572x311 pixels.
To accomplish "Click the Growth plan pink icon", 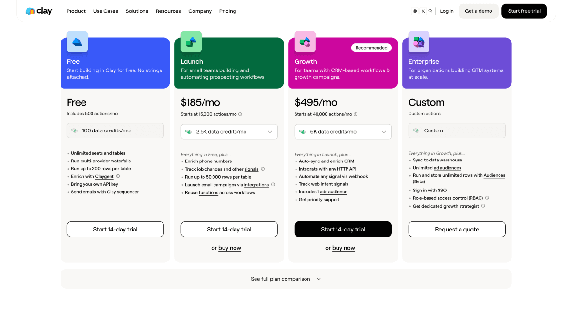I will pos(305,42).
